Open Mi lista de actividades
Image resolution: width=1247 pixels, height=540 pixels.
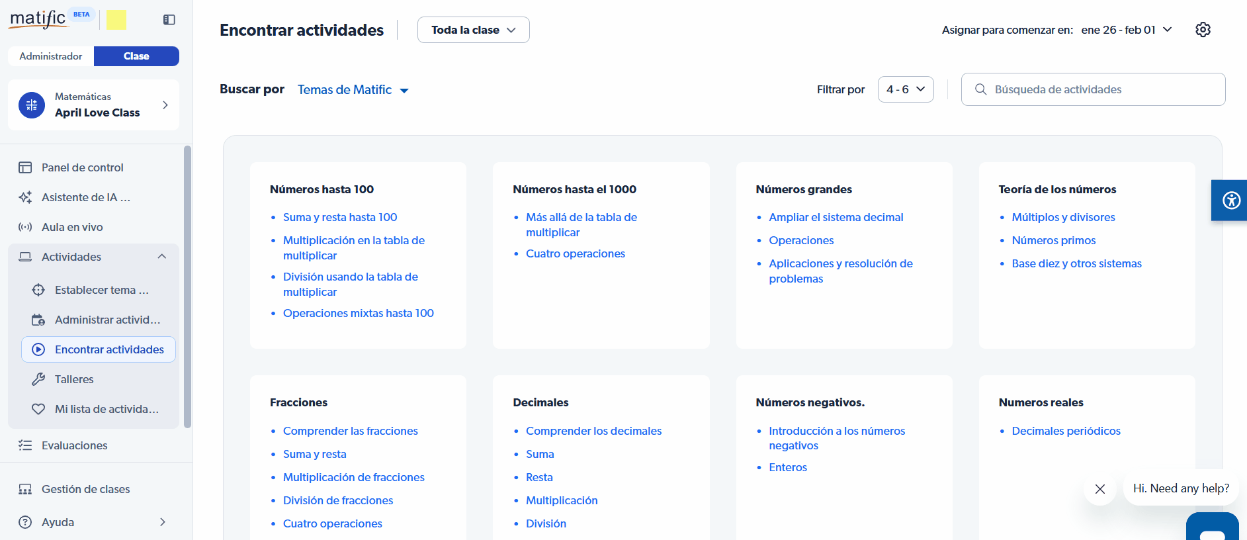[x=107, y=409]
